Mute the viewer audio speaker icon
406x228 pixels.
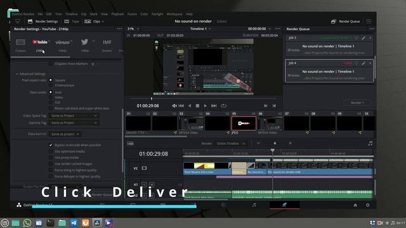(174, 106)
